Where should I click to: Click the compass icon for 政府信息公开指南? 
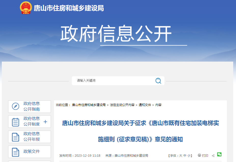16,106
